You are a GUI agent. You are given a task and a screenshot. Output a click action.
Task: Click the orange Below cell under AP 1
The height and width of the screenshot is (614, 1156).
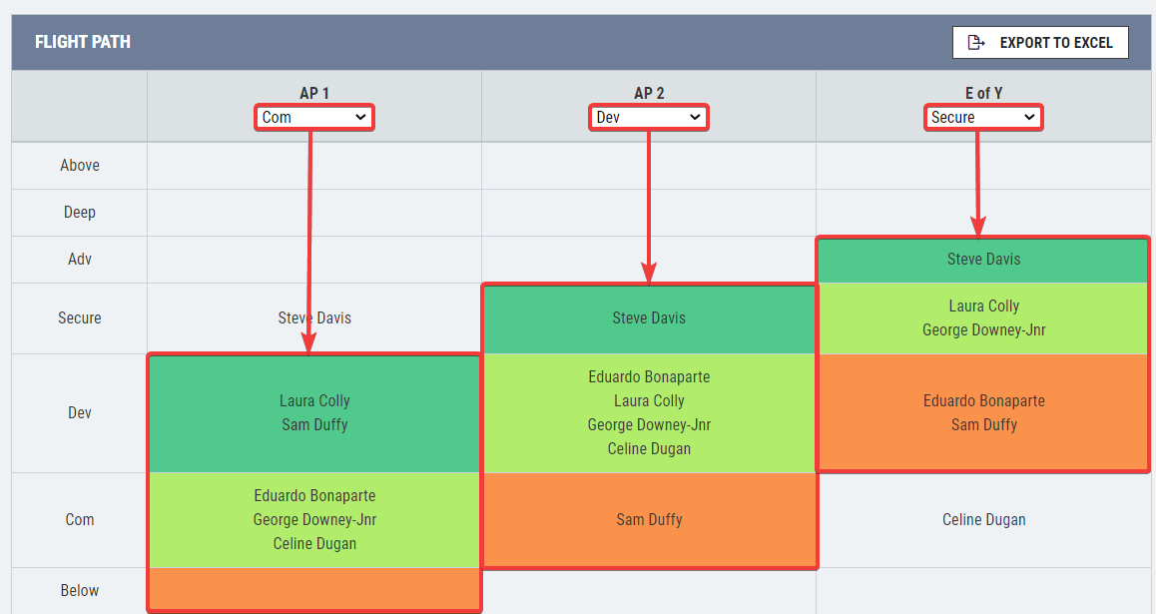pos(314,589)
